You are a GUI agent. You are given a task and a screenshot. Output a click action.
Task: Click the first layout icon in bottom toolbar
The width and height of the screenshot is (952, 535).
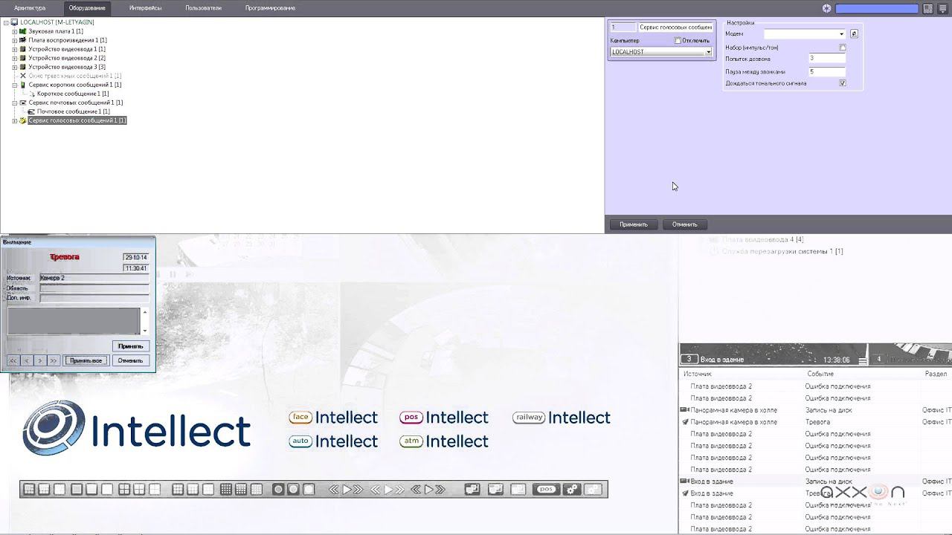[x=30, y=490]
